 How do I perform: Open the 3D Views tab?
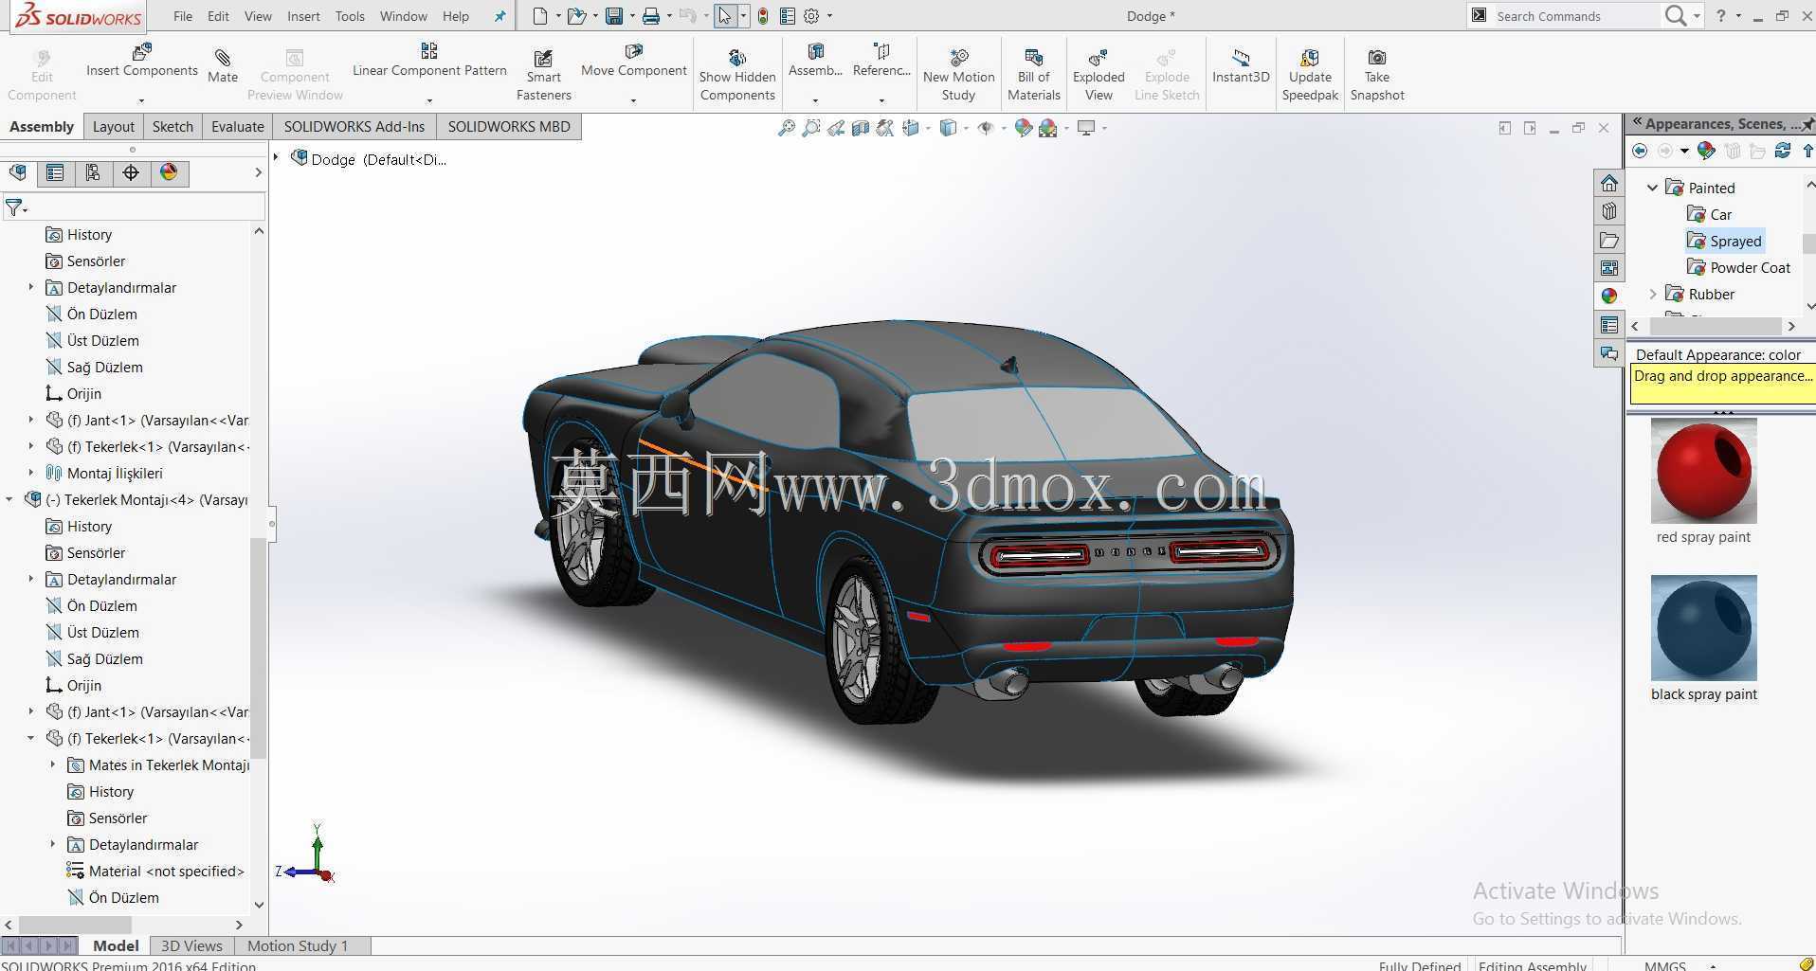tap(191, 945)
